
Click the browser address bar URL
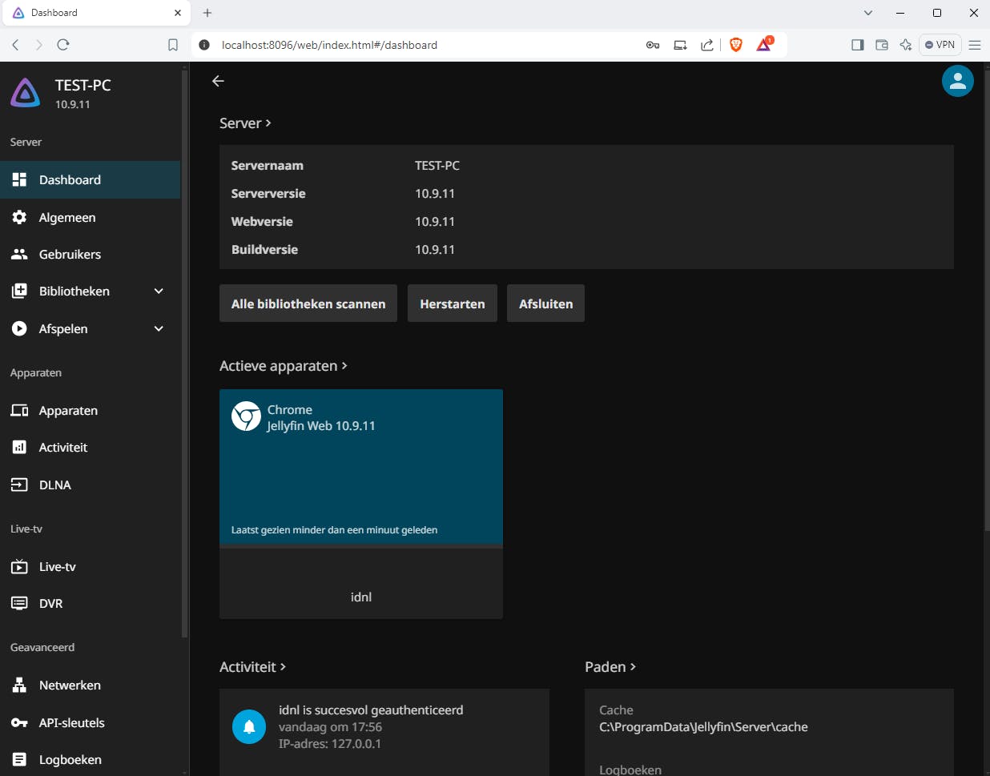point(329,45)
